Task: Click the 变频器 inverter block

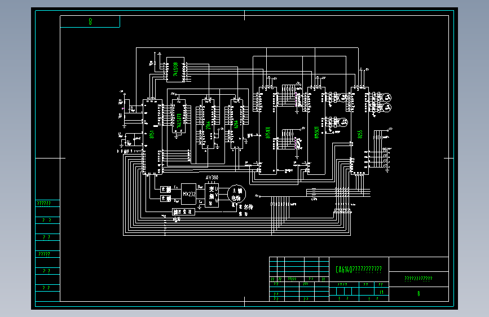Action: (x=212, y=195)
